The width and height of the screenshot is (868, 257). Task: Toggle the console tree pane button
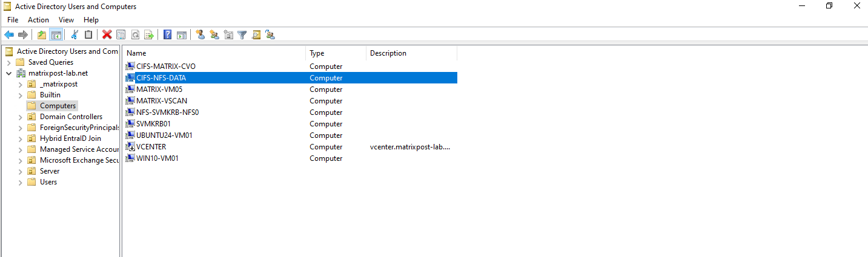point(56,35)
